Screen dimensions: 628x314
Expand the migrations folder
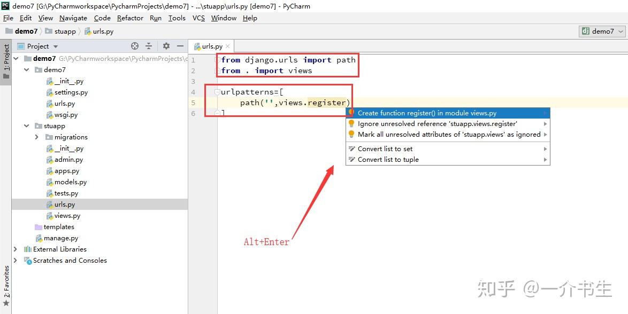click(x=37, y=137)
